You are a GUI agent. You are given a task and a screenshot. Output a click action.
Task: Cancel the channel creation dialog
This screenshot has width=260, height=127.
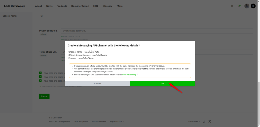pyautogui.click(x=97, y=84)
